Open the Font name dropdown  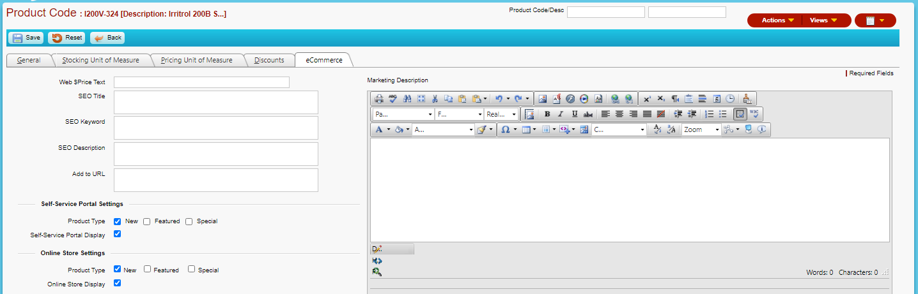coord(459,114)
